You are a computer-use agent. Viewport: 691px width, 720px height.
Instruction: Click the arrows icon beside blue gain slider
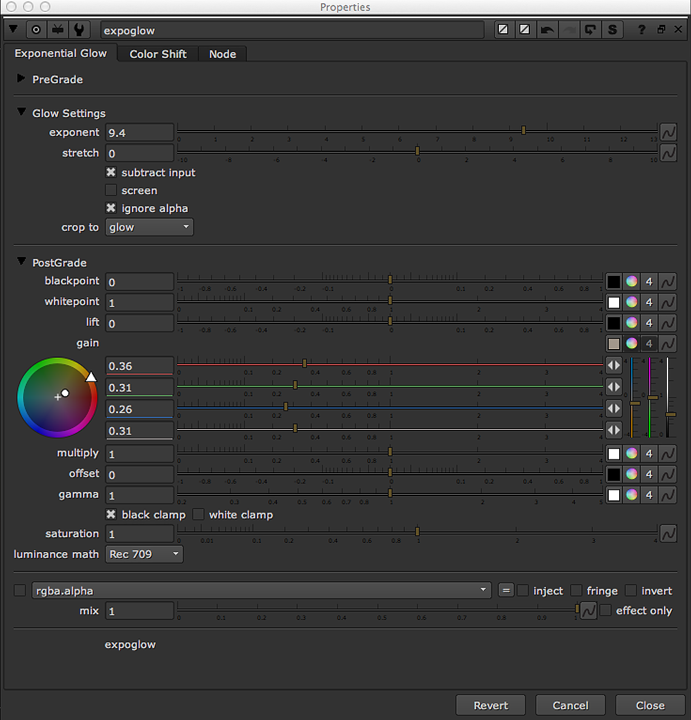click(614, 408)
